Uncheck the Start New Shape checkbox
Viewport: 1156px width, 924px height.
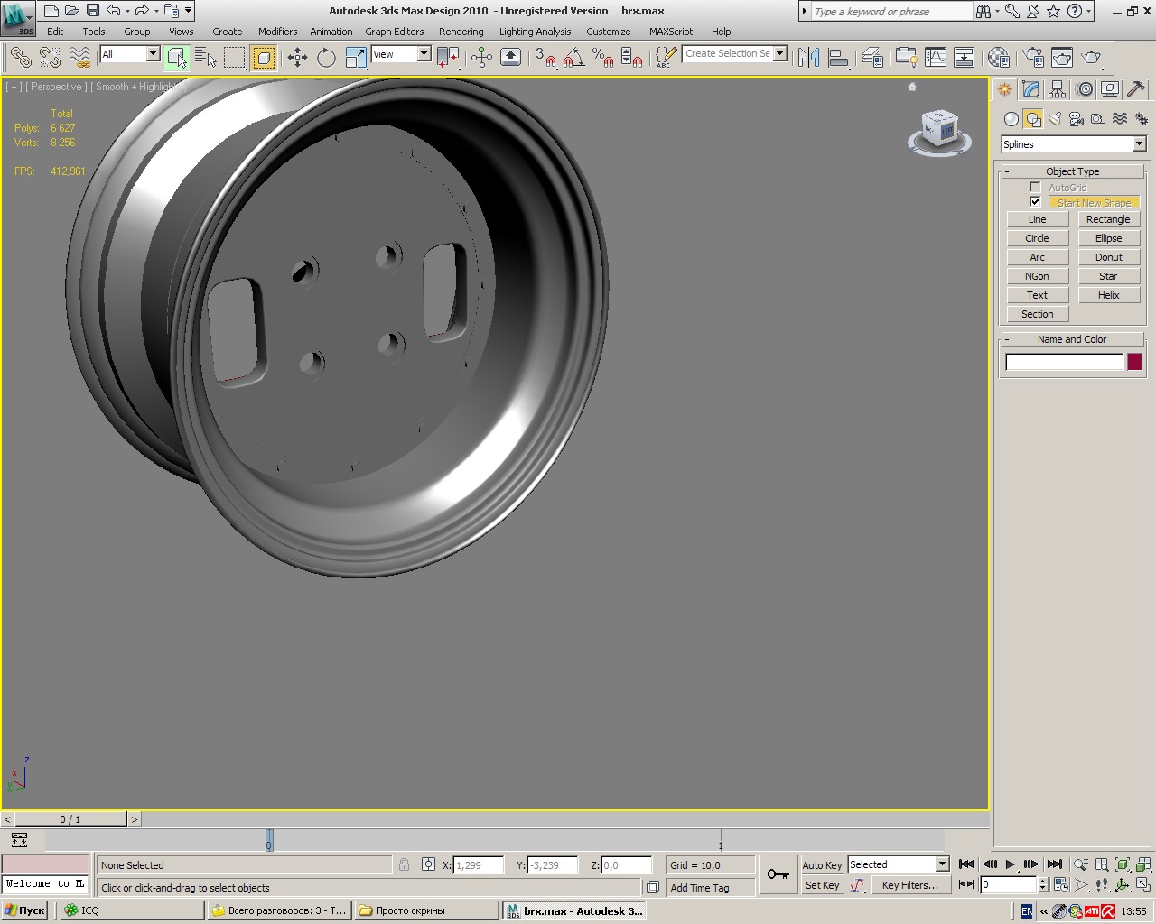(x=1035, y=202)
